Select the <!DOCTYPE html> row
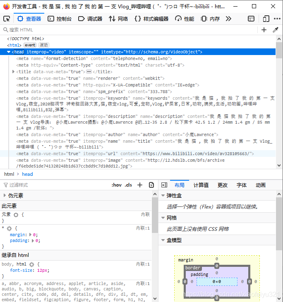283x302 pixels. pyautogui.click(x=26, y=38)
